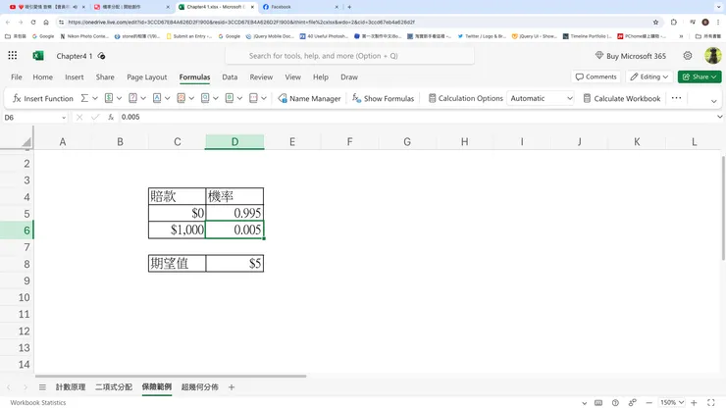Click the AutoSum sigma icon
This screenshot has width=726, height=408.
click(84, 98)
